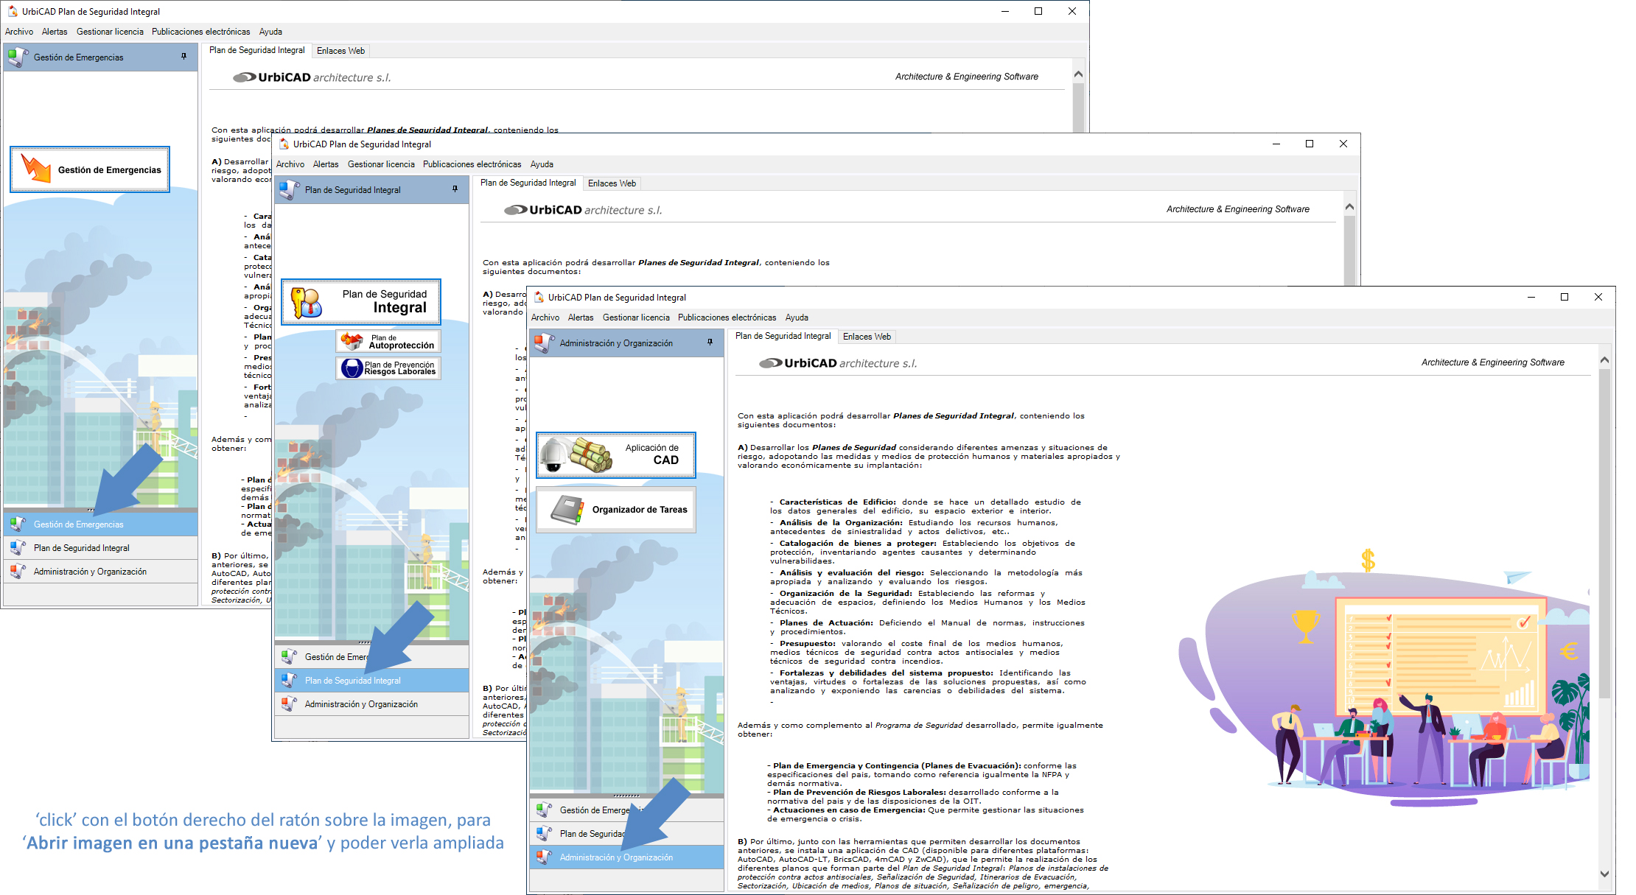1636x895 pixels.
Task: Click fire icon on Plan de Autoprotección button
Action: [352, 341]
